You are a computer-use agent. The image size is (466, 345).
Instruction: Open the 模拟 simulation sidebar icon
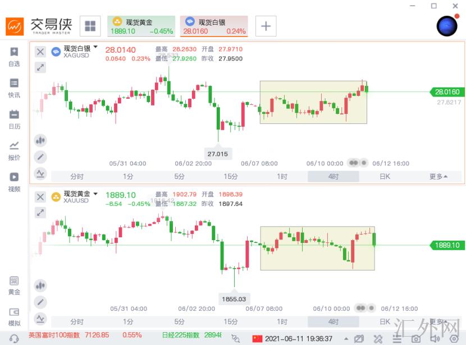pyautogui.click(x=14, y=317)
